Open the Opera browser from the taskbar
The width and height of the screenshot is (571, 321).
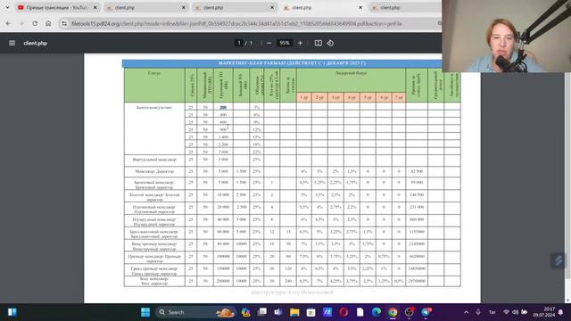pyautogui.click(x=343, y=312)
